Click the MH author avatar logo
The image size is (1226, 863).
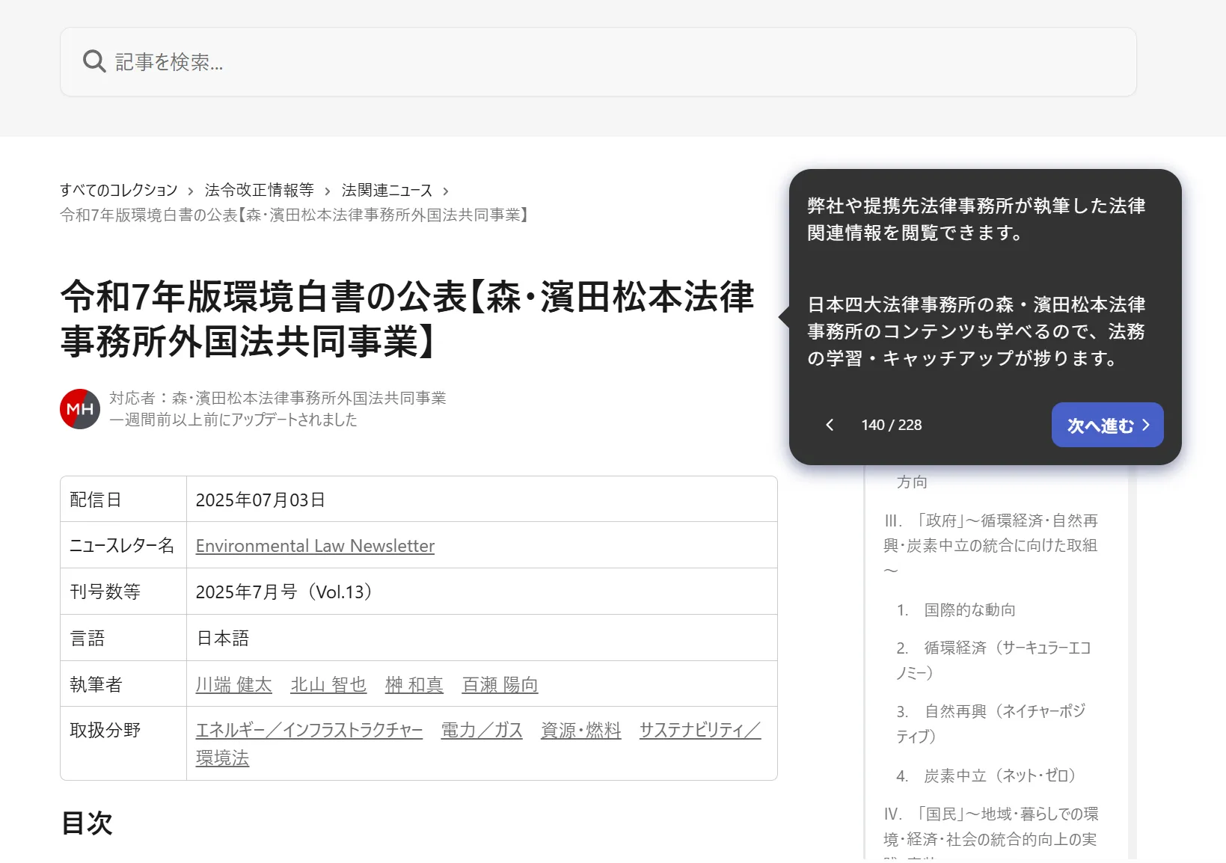(x=80, y=409)
